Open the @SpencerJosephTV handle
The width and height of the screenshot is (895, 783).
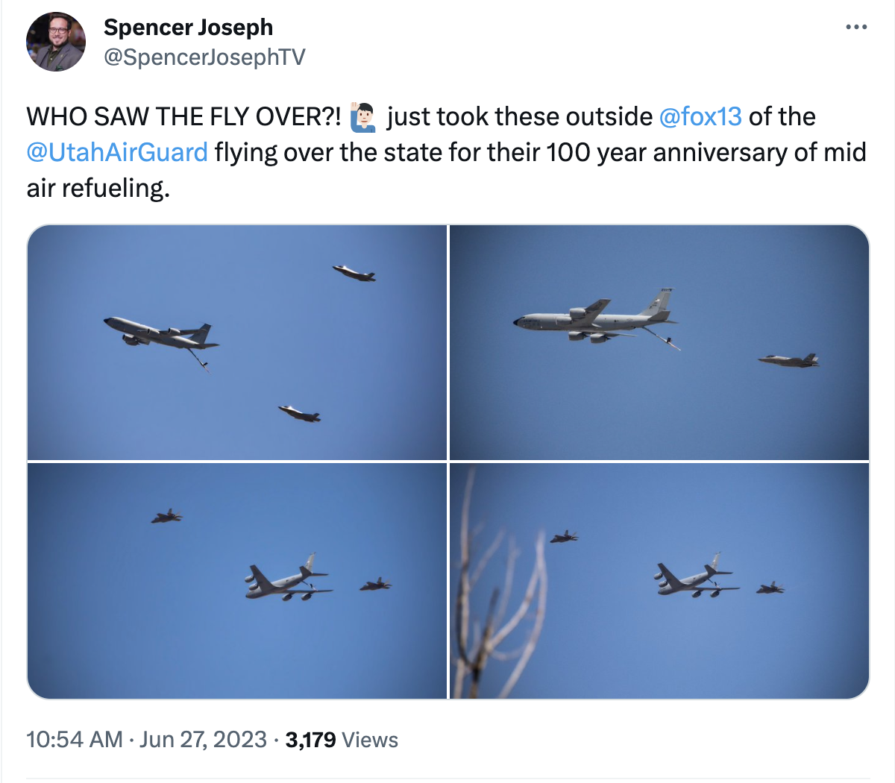tap(204, 57)
